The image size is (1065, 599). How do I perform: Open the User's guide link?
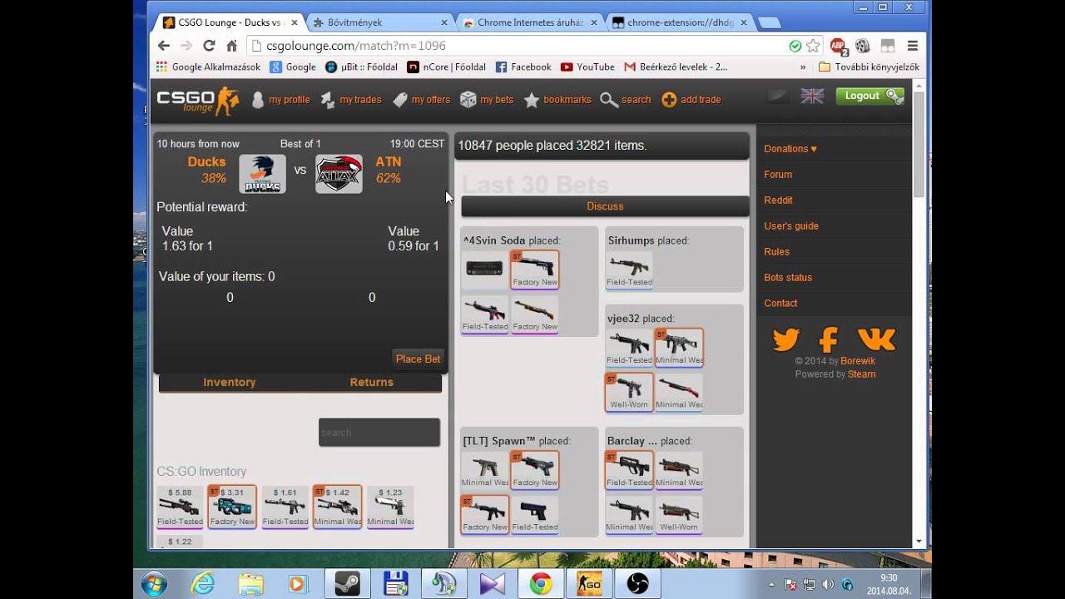point(791,226)
